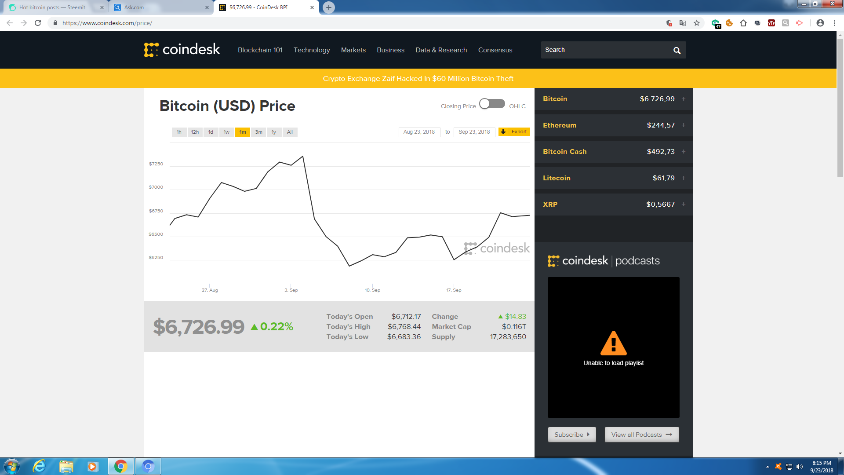Open the Markets menu
The image size is (844, 475).
coord(353,50)
